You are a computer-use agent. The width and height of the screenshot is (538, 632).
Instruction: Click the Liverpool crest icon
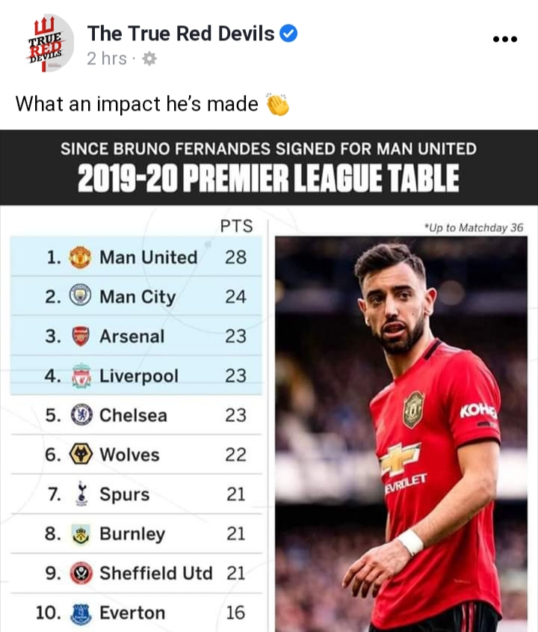click(x=81, y=375)
